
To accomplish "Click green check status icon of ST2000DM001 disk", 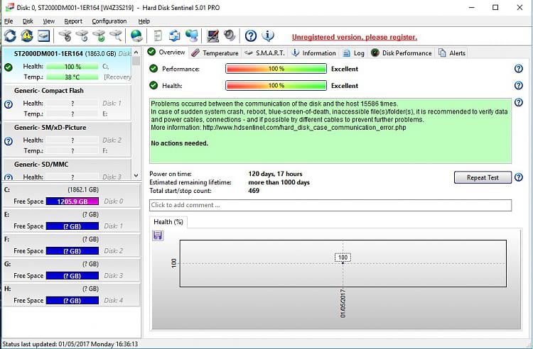I will tap(9, 67).
